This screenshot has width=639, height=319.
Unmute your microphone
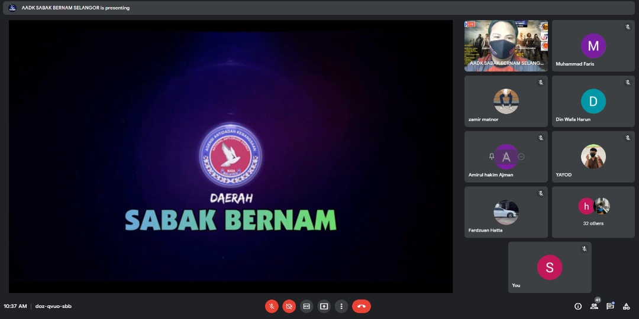click(272, 306)
